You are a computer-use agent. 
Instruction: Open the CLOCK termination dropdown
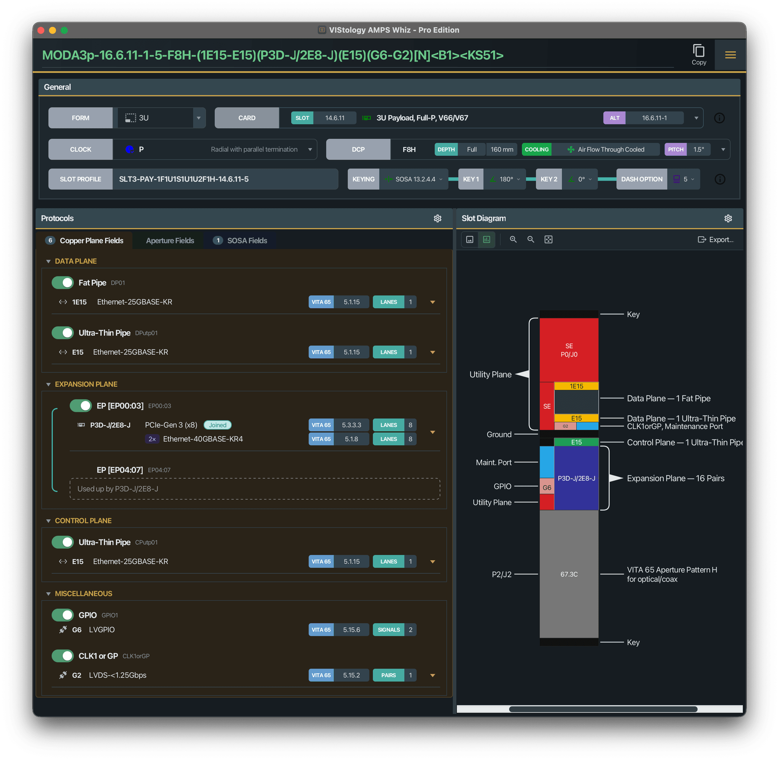click(x=310, y=150)
